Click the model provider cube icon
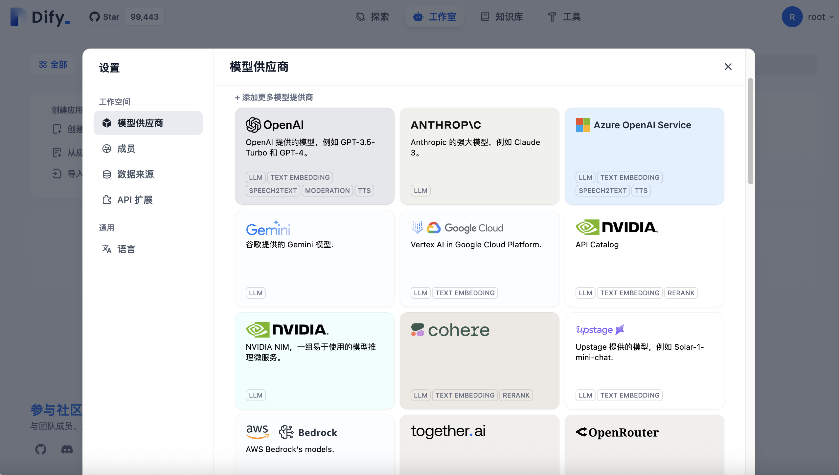 (x=107, y=123)
